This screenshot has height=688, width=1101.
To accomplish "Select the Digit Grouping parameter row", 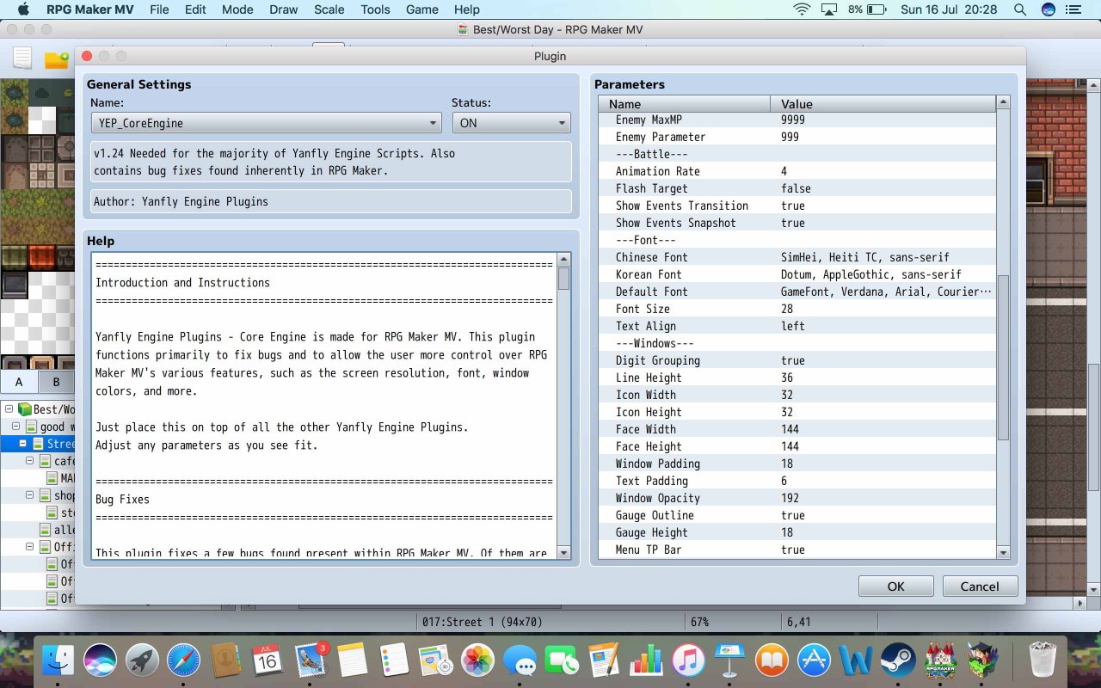I will (x=798, y=360).
